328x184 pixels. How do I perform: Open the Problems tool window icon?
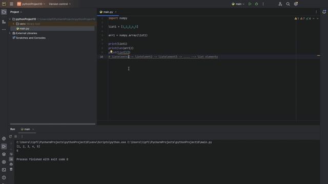[4, 177]
